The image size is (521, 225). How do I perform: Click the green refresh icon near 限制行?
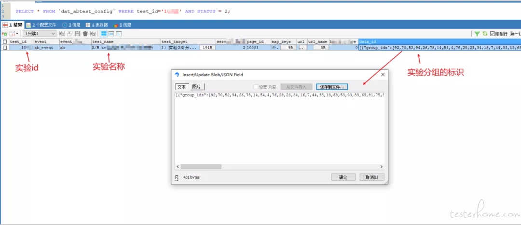coord(485,34)
